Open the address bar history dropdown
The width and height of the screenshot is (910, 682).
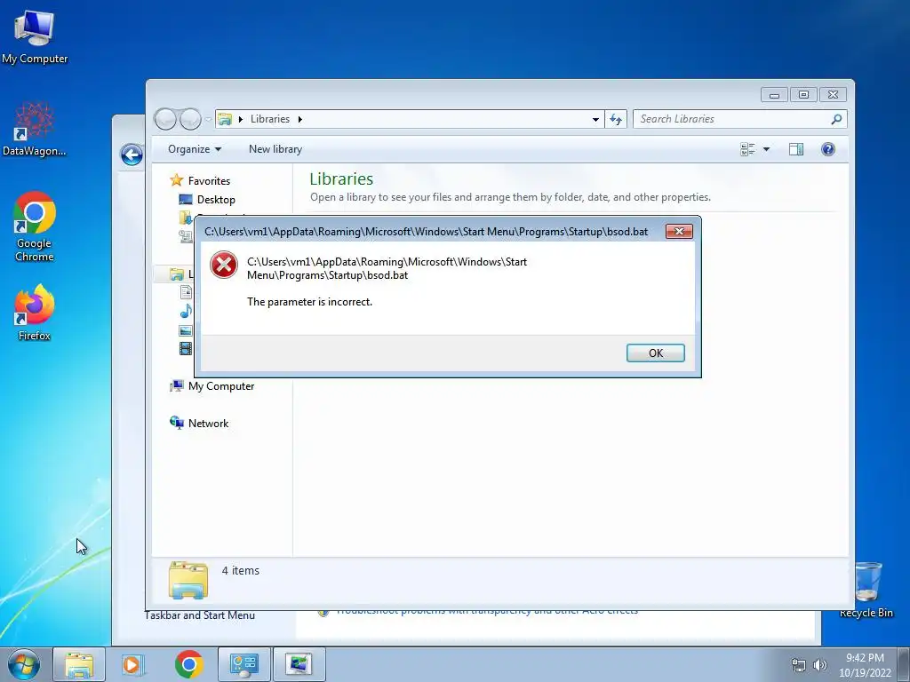pyautogui.click(x=595, y=119)
